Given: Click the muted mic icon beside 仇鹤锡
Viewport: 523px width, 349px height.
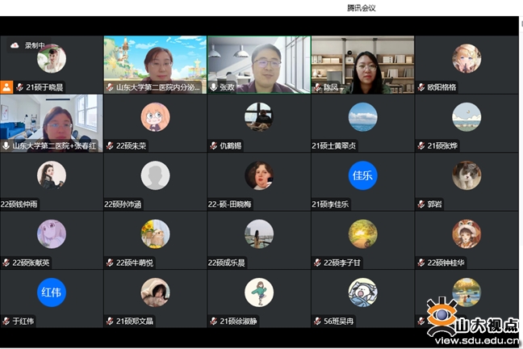Looking at the screenshot, I should pos(213,145).
